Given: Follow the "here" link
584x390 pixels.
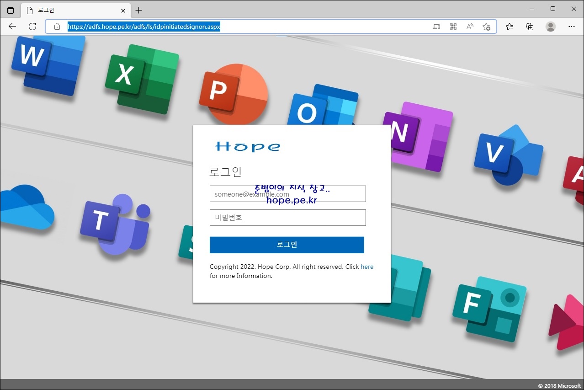Looking at the screenshot, I should [367, 267].
